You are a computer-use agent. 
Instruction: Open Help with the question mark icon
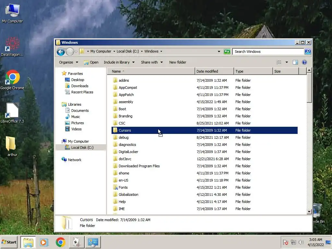[x=304, y=62]
